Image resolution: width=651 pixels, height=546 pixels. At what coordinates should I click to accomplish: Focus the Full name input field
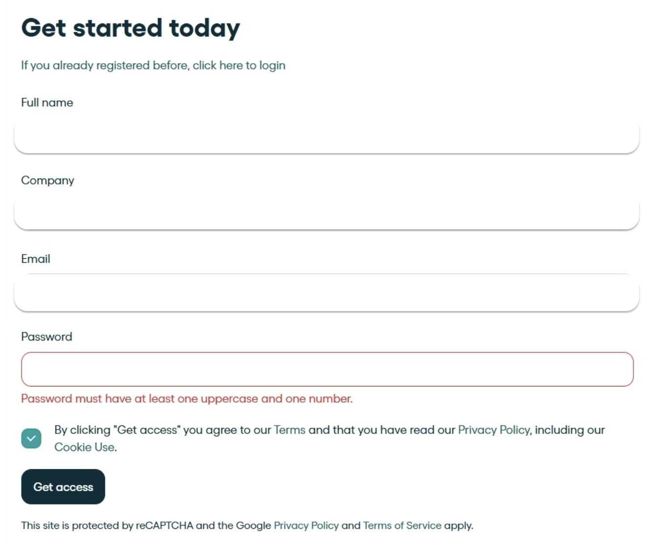[x=326, y=135]
